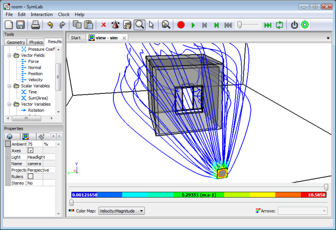Step back one frame

[x=205, y=25]
